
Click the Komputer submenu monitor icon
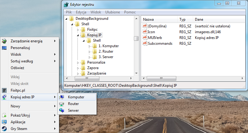(x=62, y=97)
